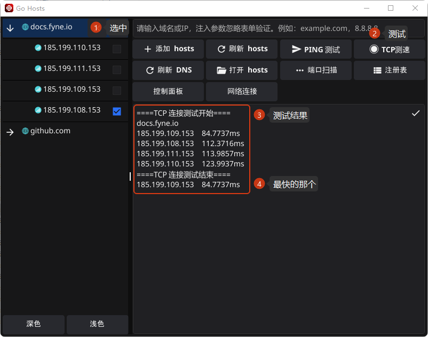Tick the checkbox for 185.199.111.153
This screenshot has width=428, height=337.
pos(117,70)
